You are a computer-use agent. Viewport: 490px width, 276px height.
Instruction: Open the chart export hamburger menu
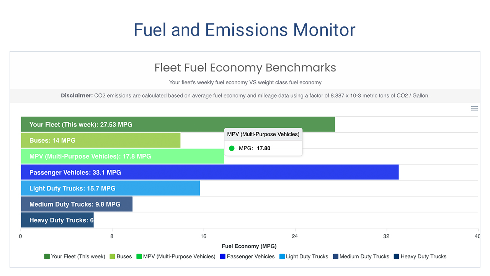474,108
